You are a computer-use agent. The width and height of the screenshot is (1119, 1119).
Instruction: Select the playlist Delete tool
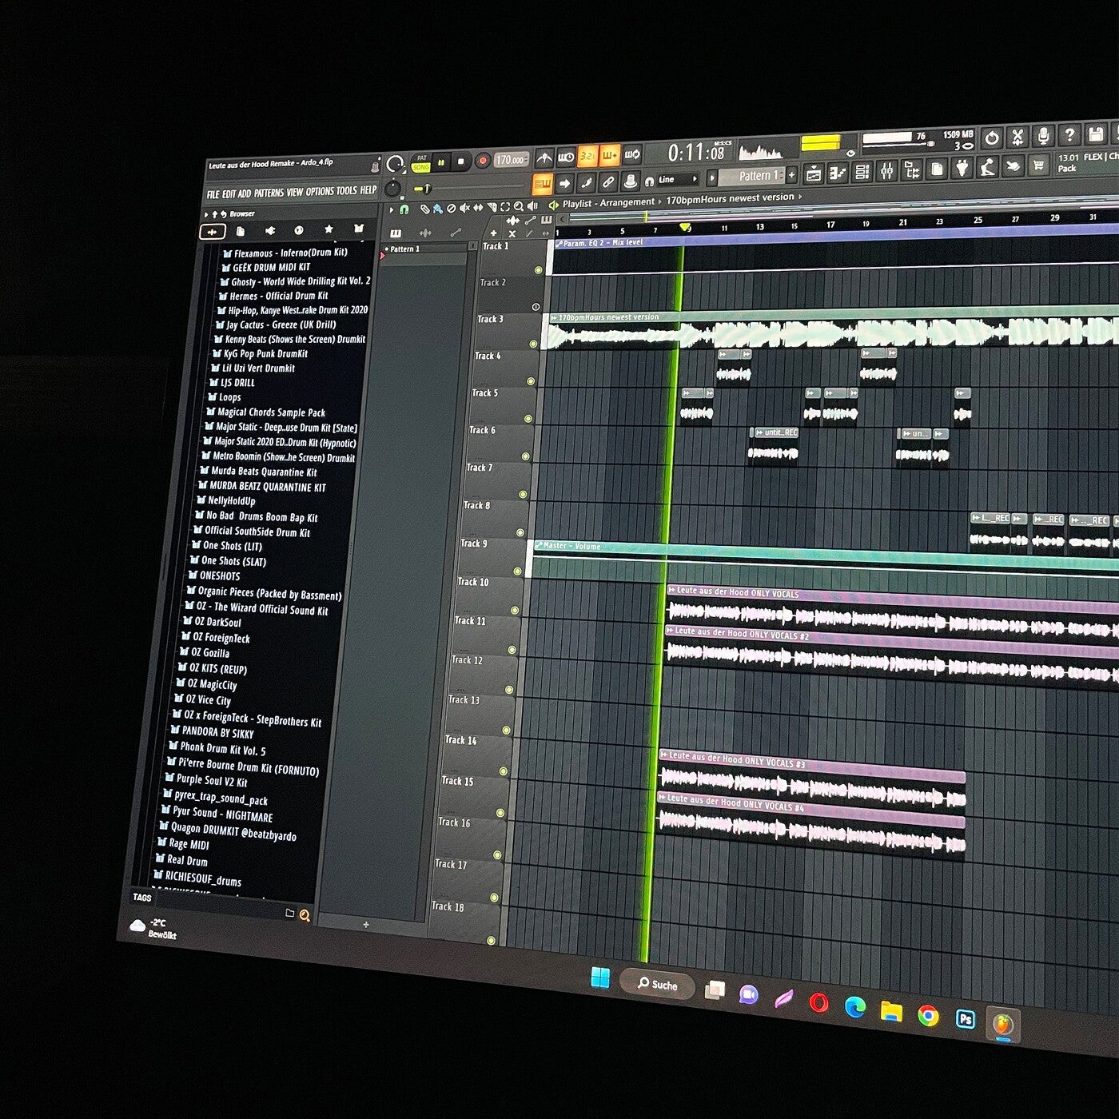coord(452,209)
